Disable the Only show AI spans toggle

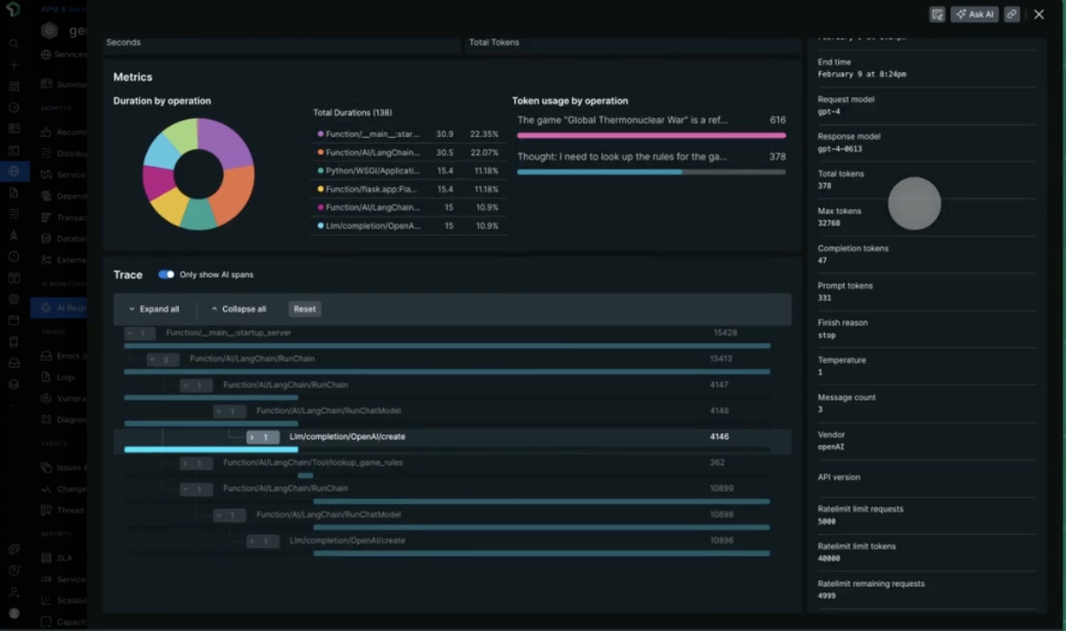point(166,274)
